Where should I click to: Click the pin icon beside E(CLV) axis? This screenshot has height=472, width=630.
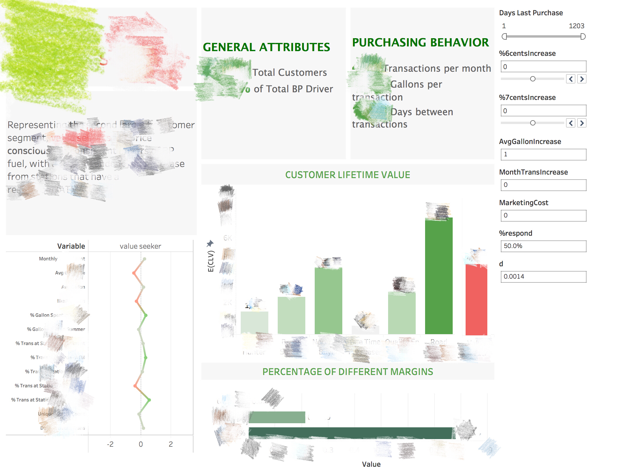[x=210, y=243]
